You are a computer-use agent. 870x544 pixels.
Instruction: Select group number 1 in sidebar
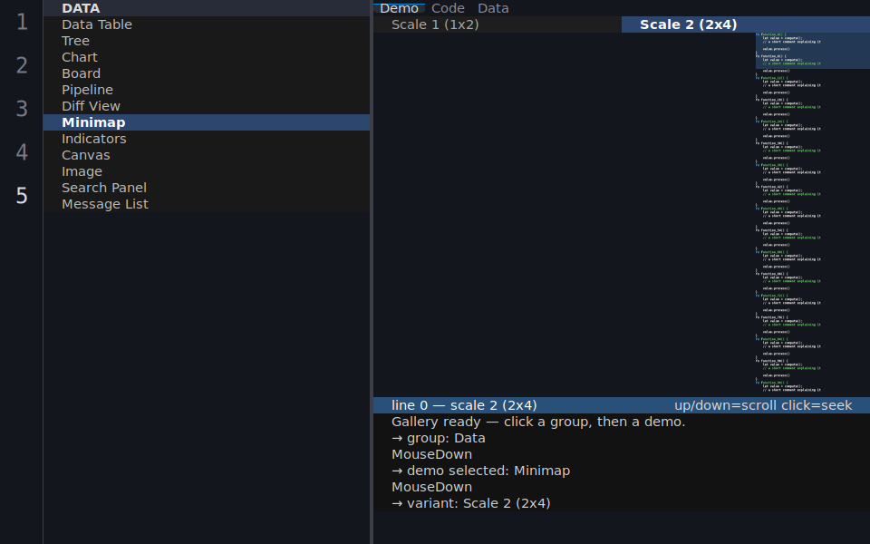[22, 22]
